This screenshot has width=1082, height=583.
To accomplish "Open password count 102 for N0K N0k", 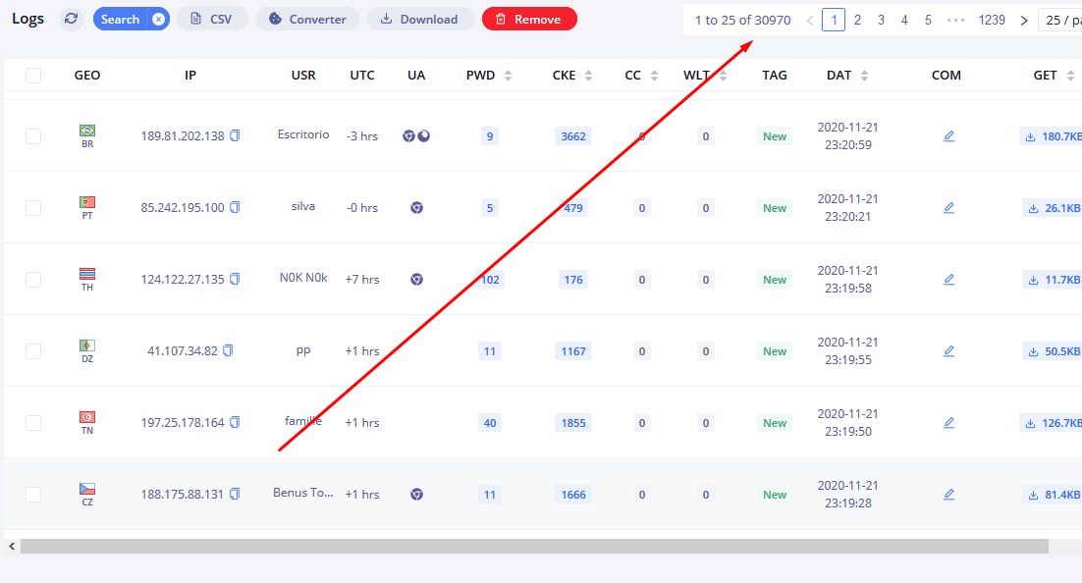I will (490, 280).
